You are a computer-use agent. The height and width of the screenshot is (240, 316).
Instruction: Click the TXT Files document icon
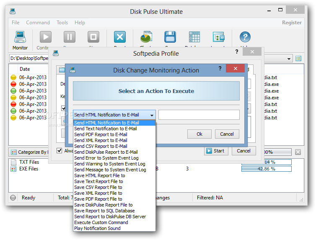[x=13, y=162]
